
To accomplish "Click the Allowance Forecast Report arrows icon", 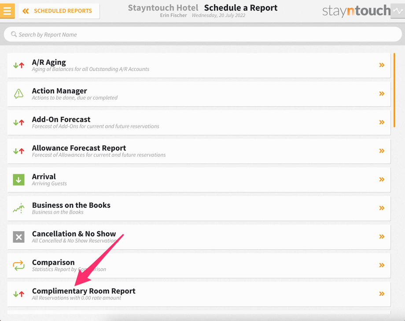I will coord(18,151).
